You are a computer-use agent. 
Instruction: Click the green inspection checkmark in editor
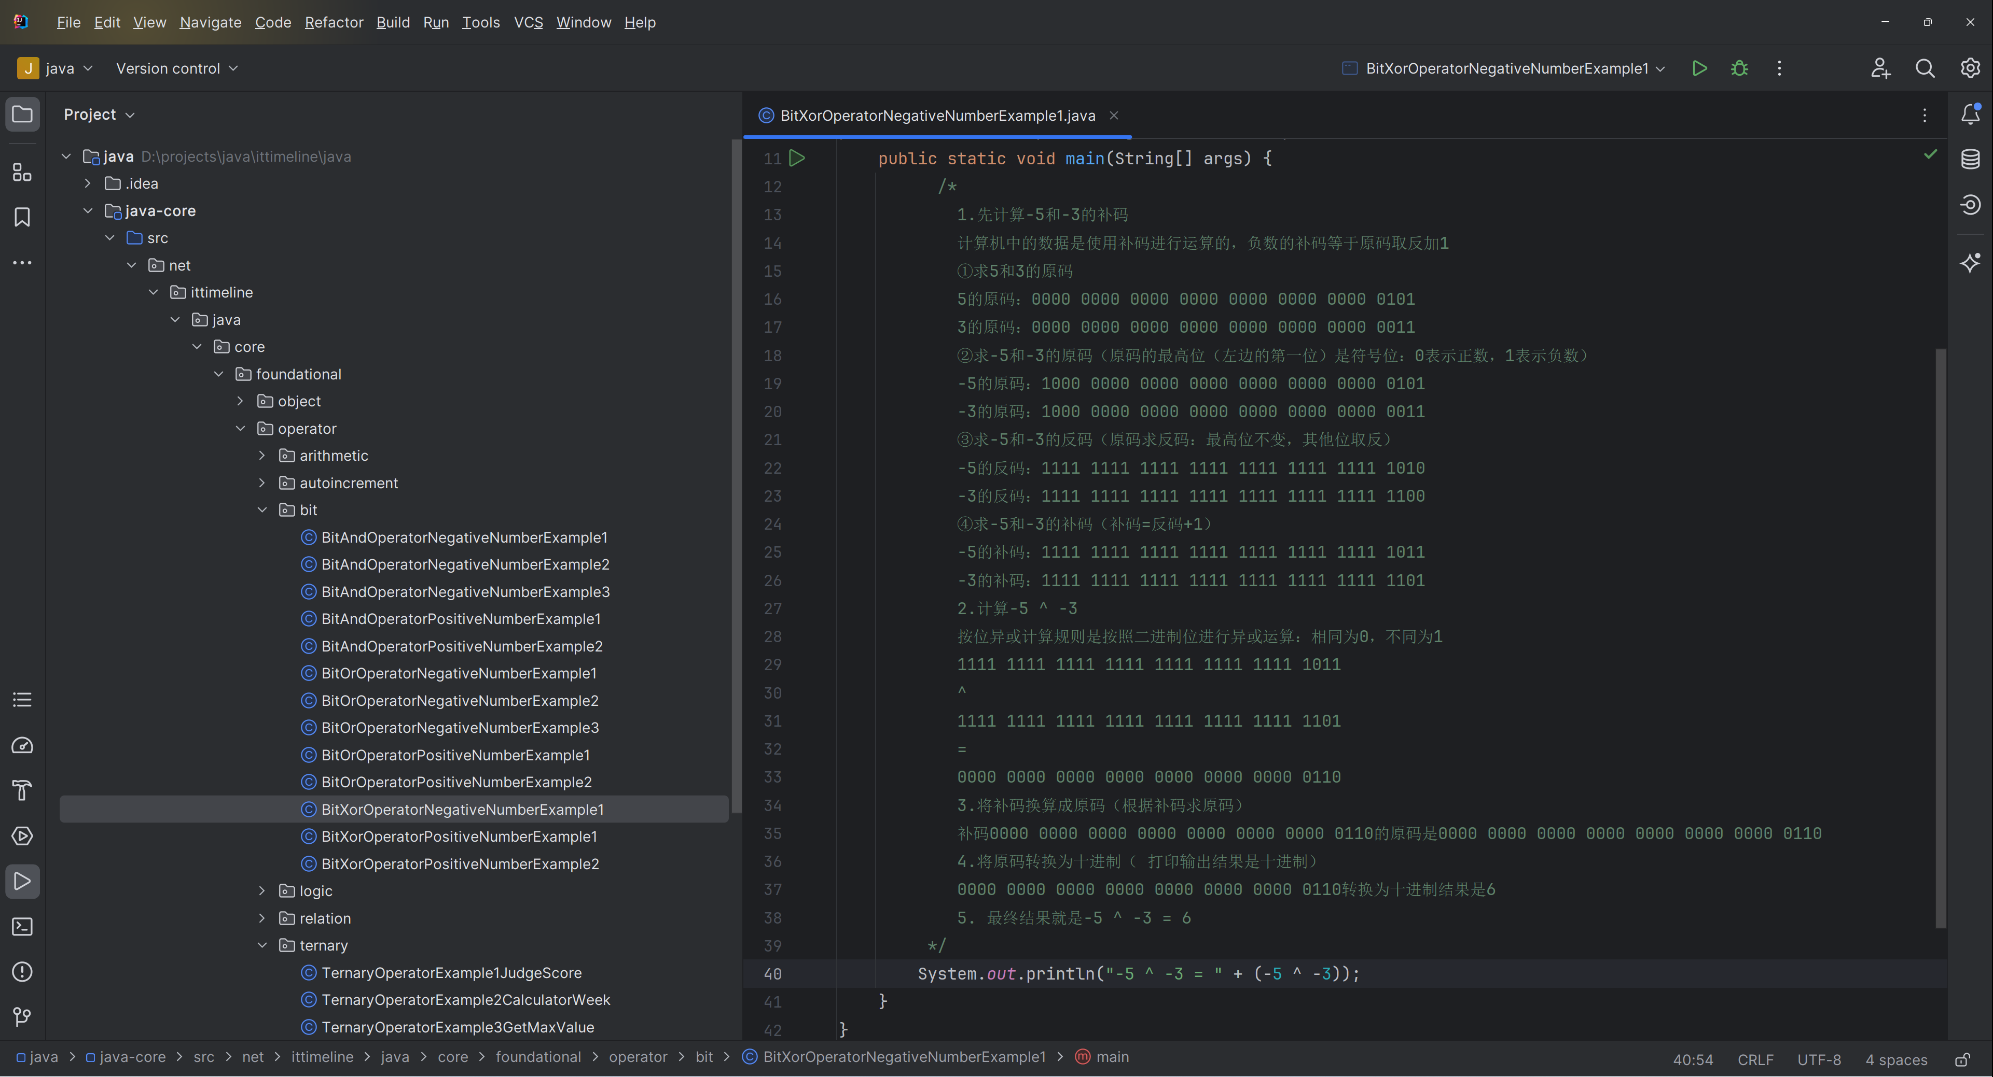tap(1930, 154)
